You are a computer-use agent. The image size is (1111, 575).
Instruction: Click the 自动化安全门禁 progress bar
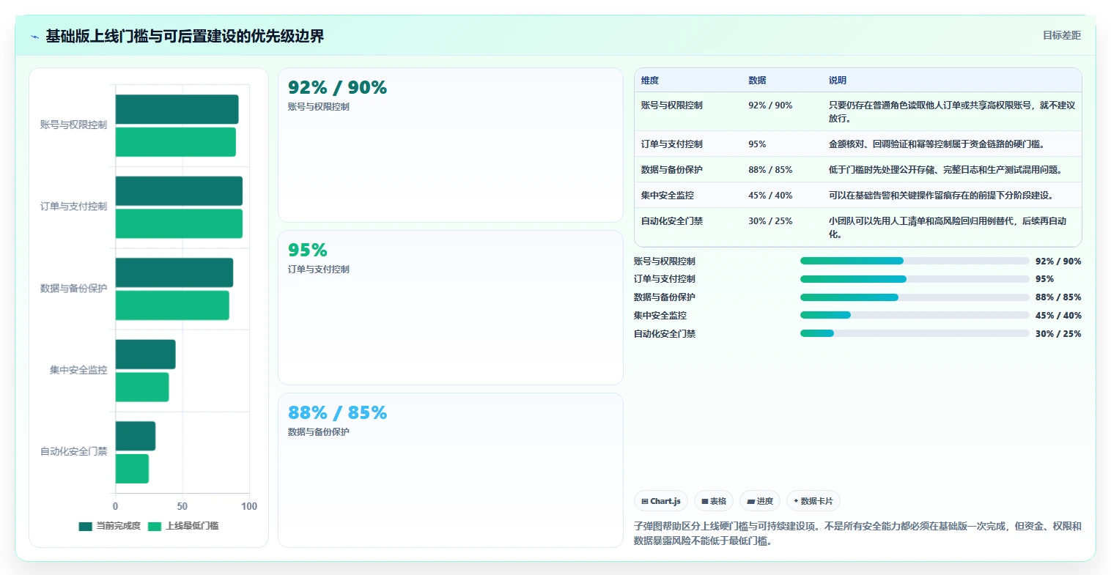point(915,333)
